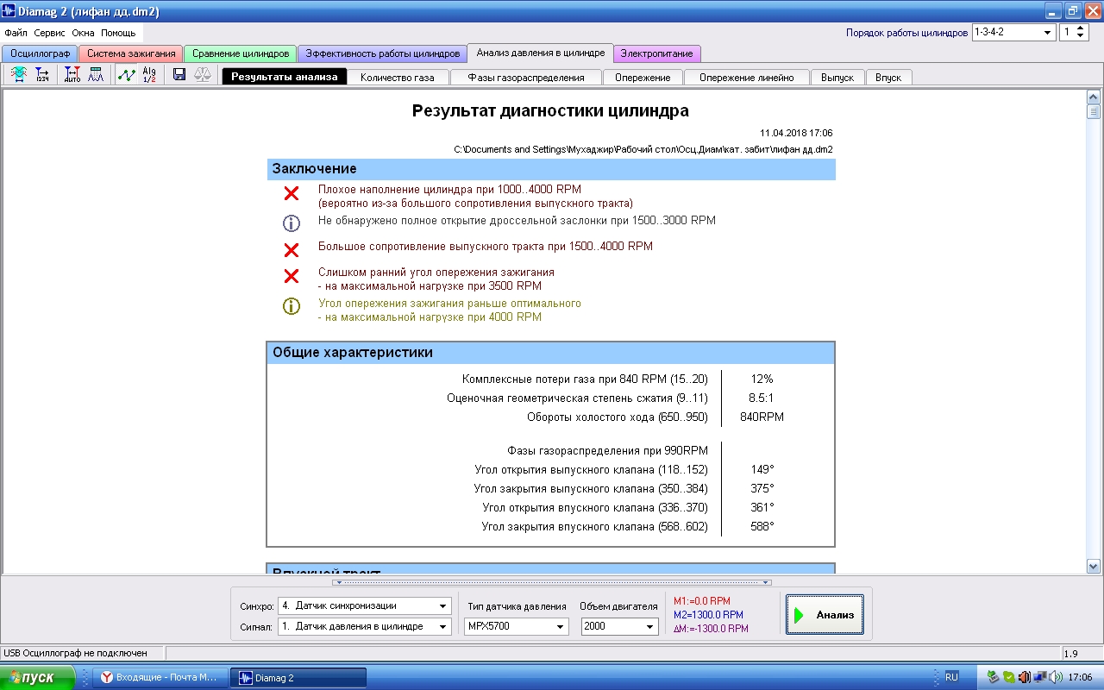Click the cyan waveform measurement toolbar icon
This screenshot has height=690, width=1104.
(19, 75)
